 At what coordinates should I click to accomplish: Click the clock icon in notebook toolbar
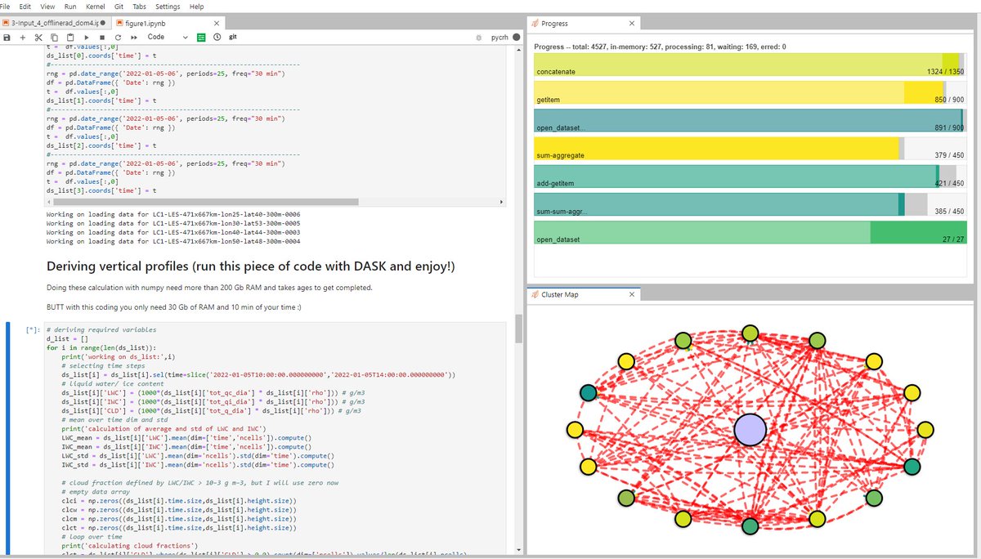pos(217,38)
